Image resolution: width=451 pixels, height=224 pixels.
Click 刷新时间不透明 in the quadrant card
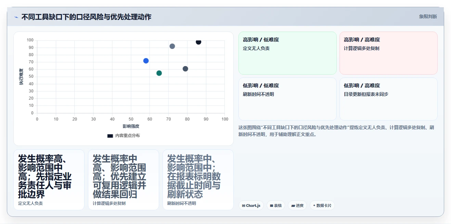pyautogui.click(x=258, y=95)
